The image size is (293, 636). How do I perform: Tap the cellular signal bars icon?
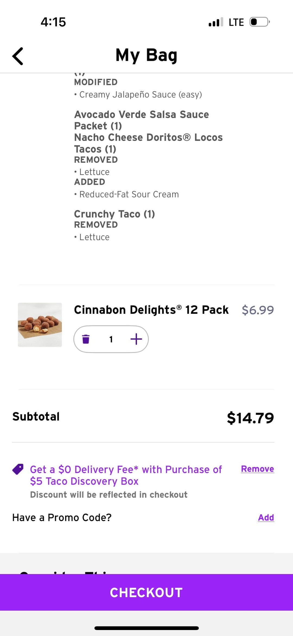[216, 22]
